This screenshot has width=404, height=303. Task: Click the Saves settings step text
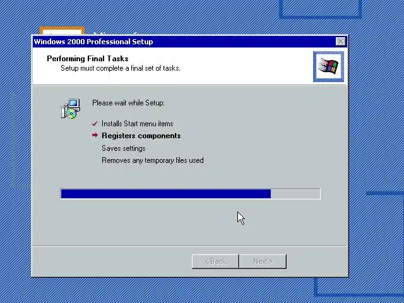(124, 148)
